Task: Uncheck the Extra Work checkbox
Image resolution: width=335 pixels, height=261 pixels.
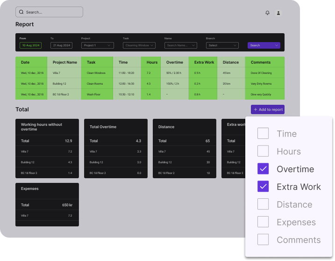Action: [x=263, y=187]
